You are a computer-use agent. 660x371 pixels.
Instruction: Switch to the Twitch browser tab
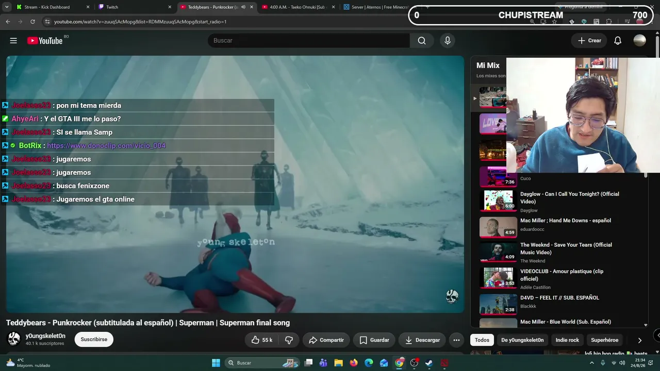click(135, 7)
